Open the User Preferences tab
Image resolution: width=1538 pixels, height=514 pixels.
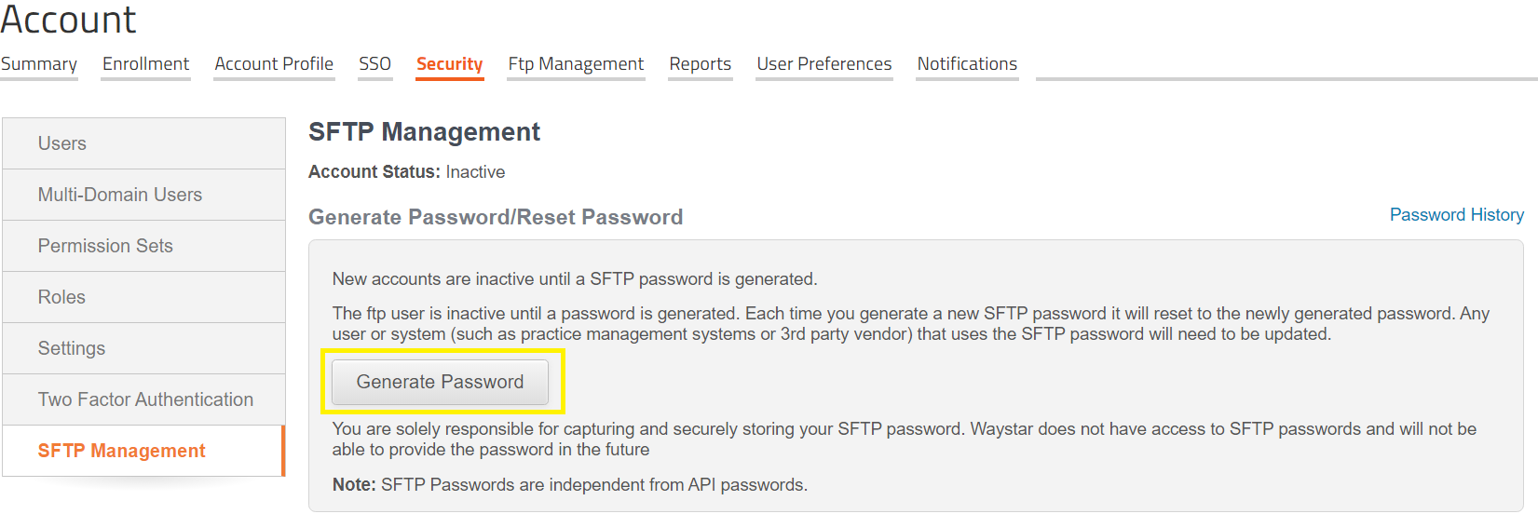(x=823, y=64)
